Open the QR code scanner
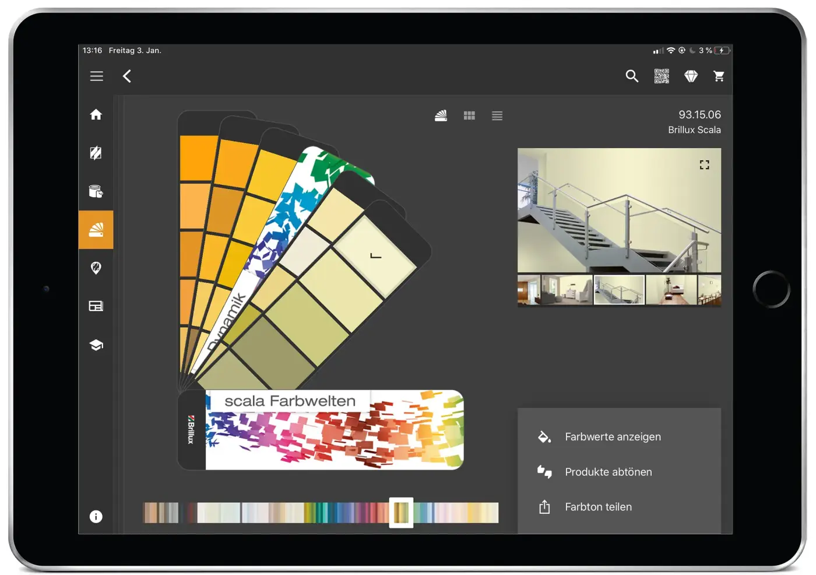 point(662,76)
